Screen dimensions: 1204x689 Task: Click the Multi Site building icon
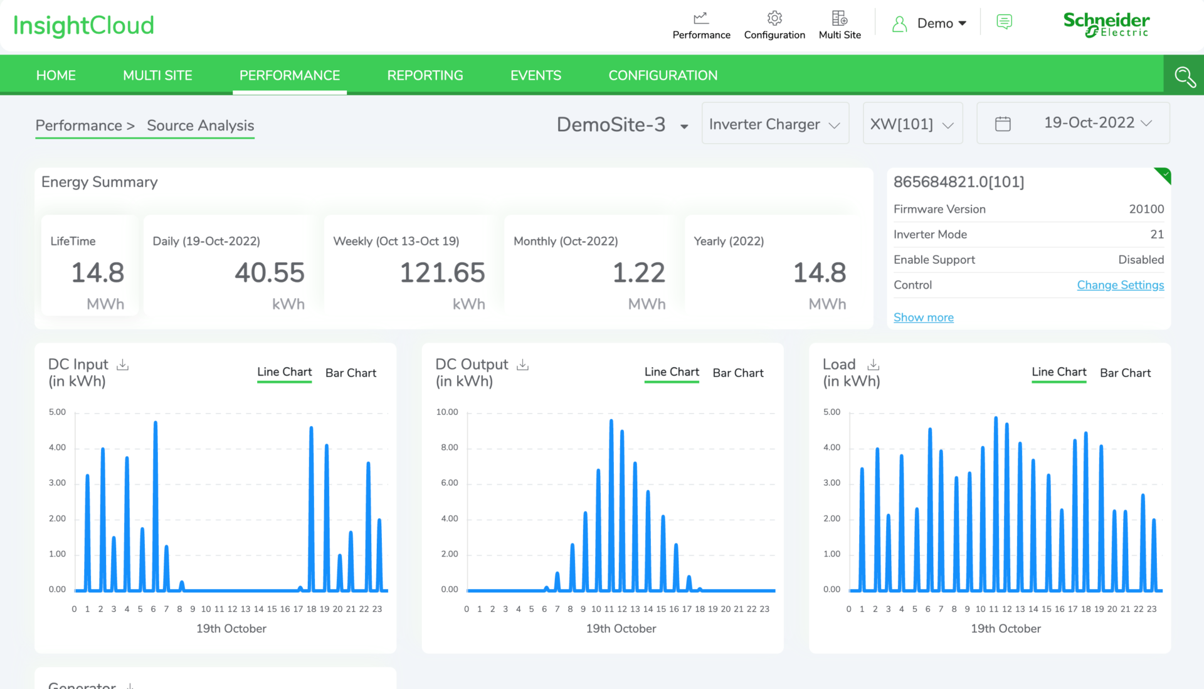click(x=840, y=19)
